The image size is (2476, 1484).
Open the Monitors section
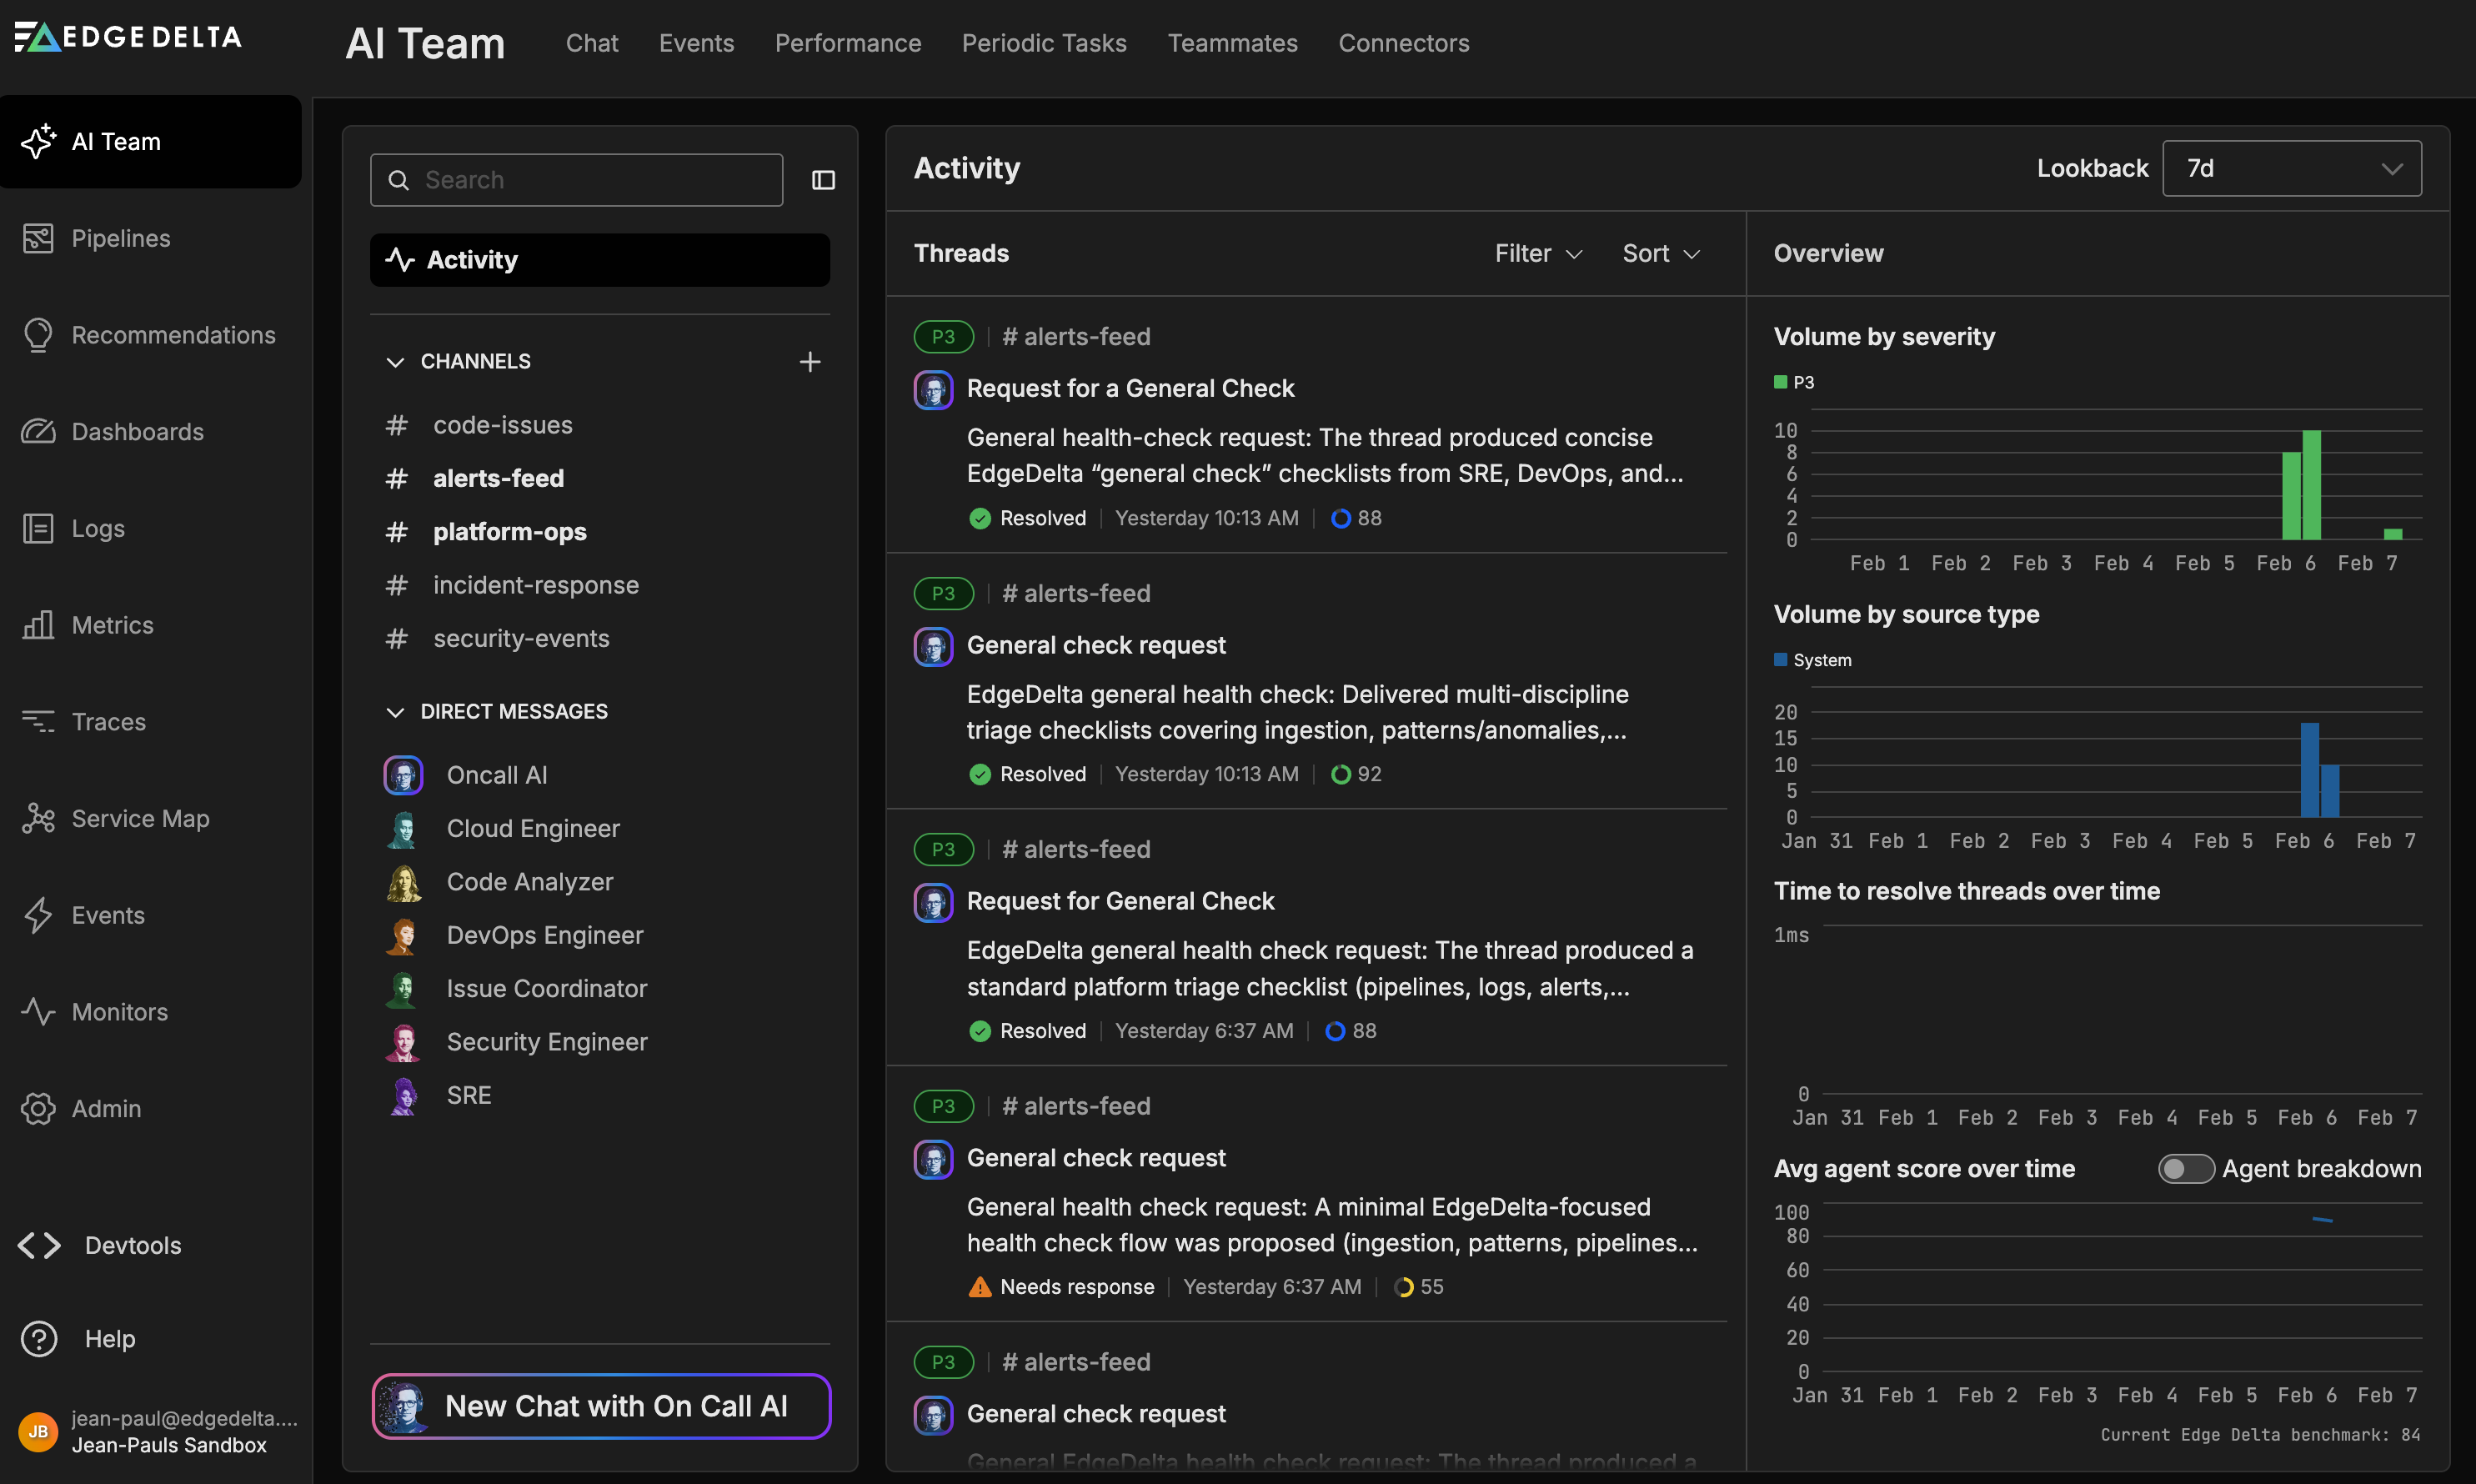pyautogui.click(x=120, y=1012)
